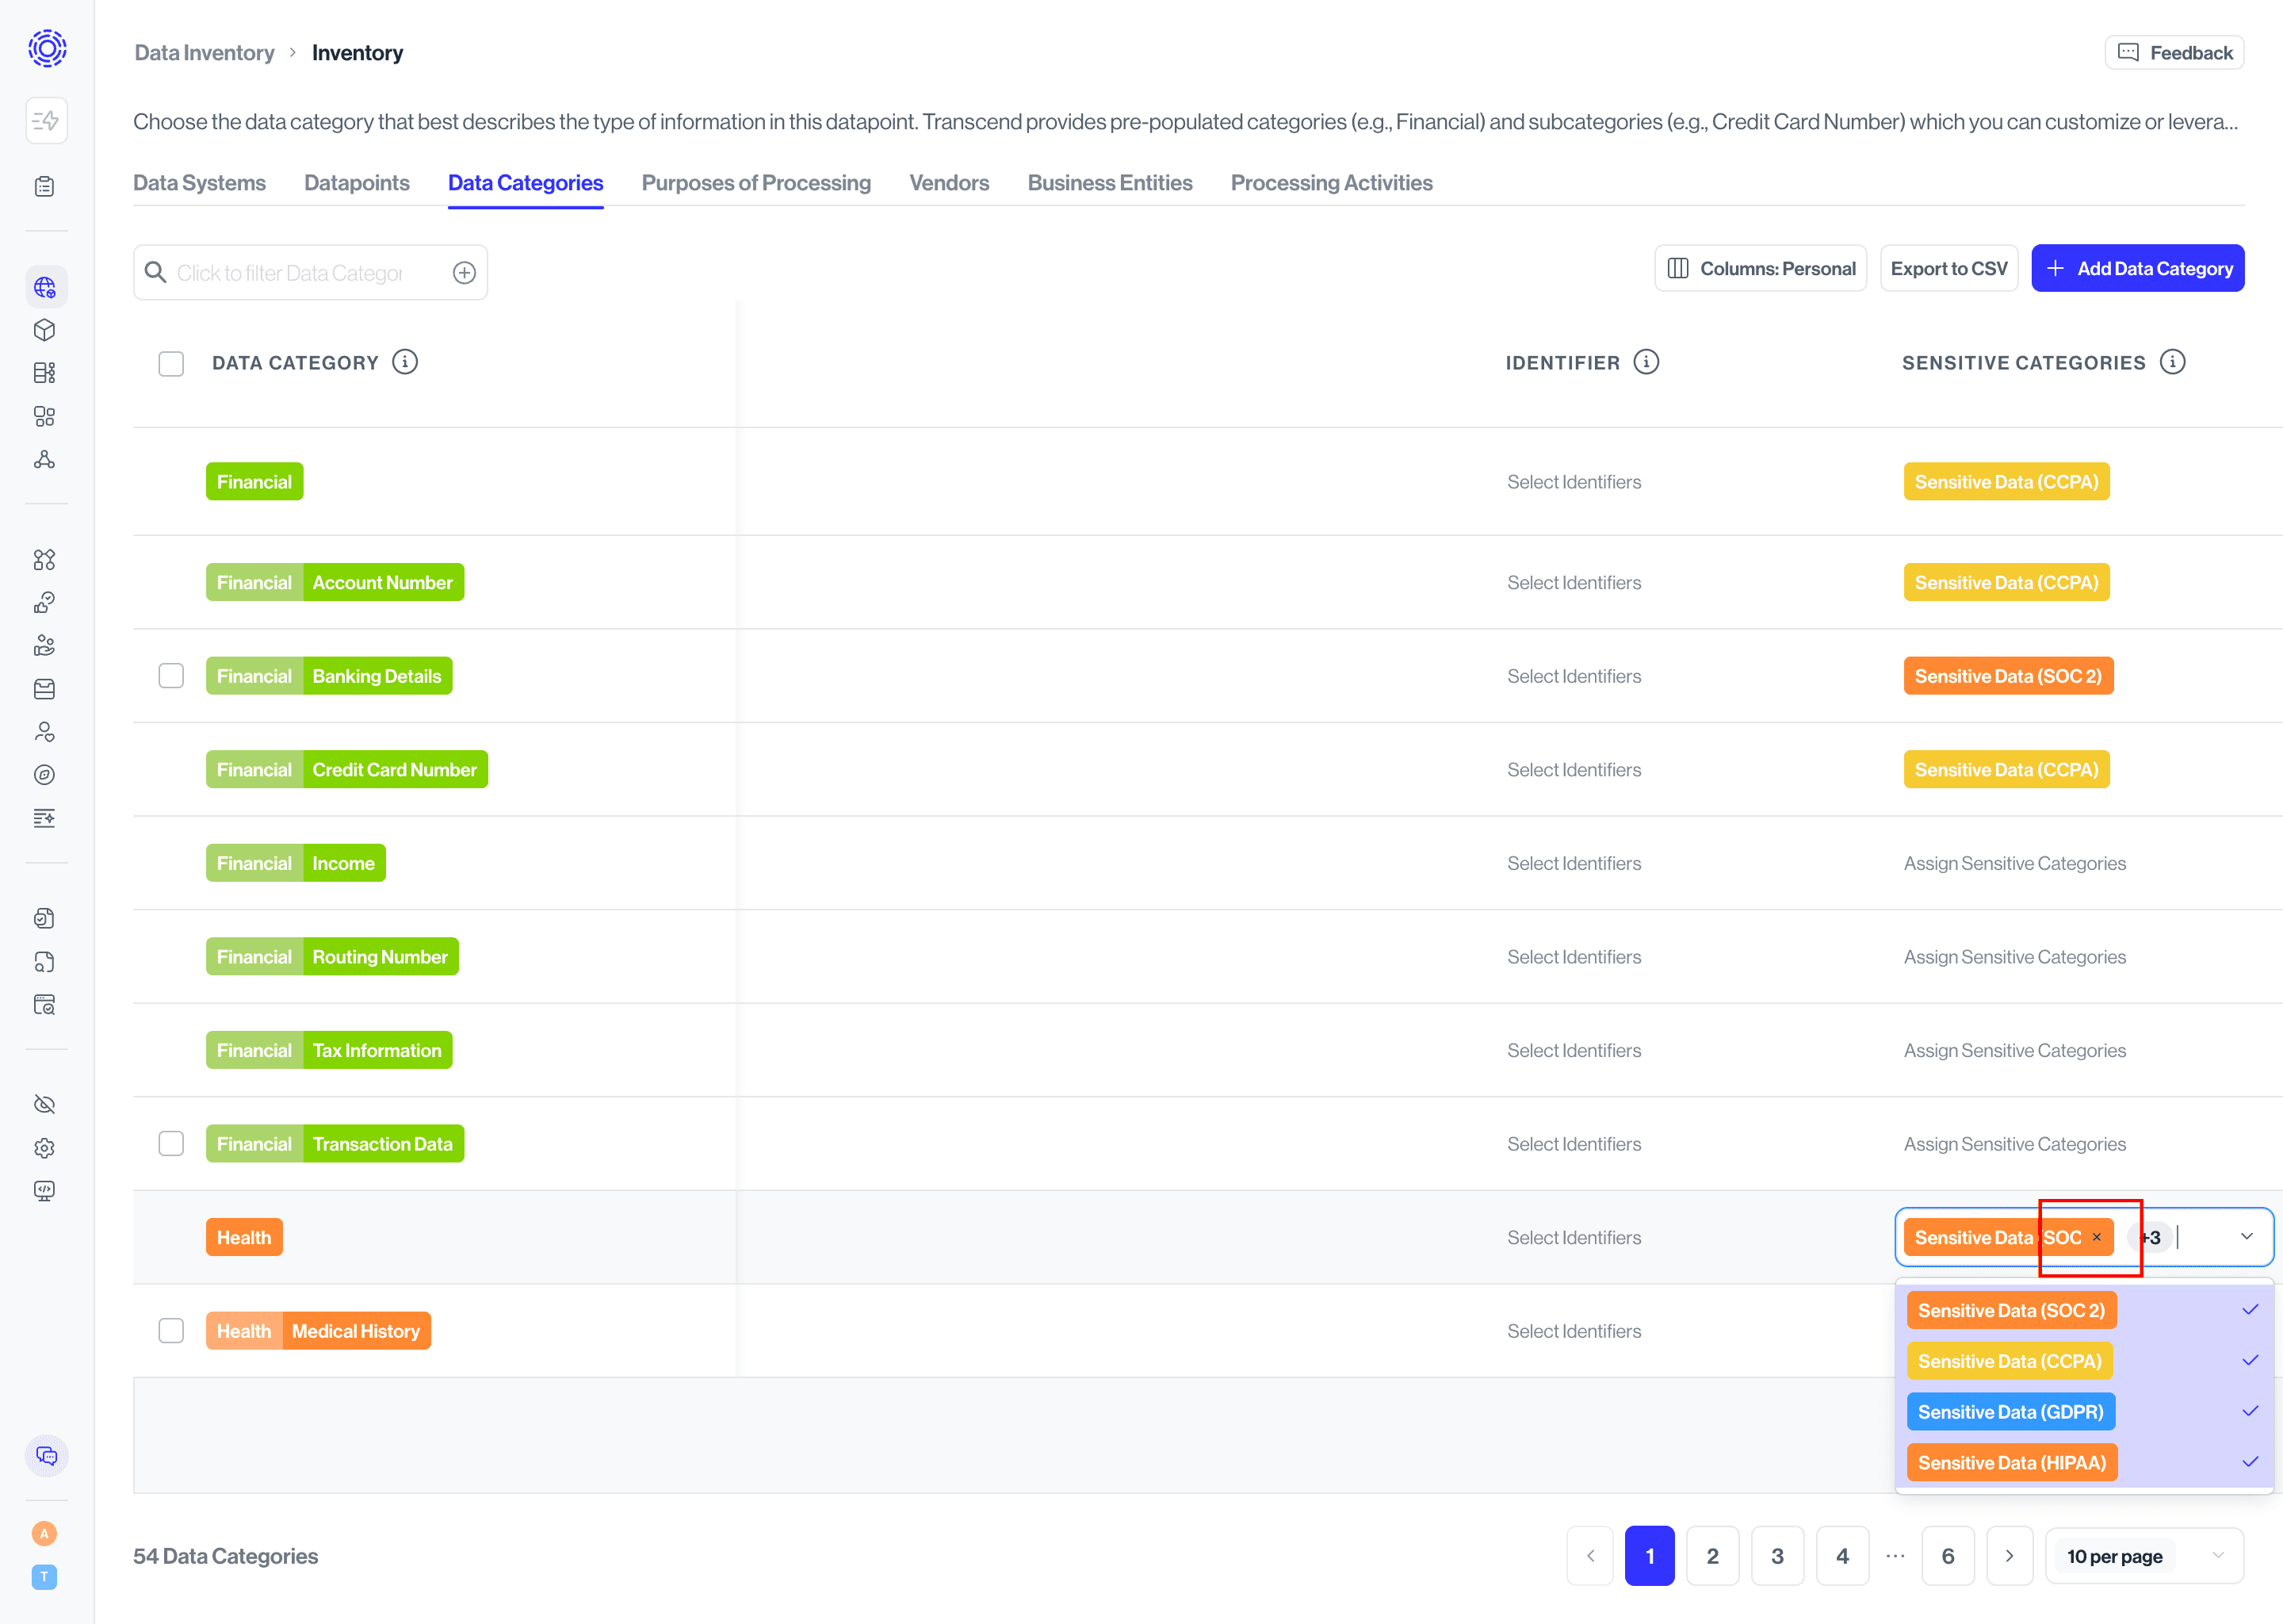The image size is (2283, 1624).
Task: Click the orange A avatar
Action: tap(45, 1534)
